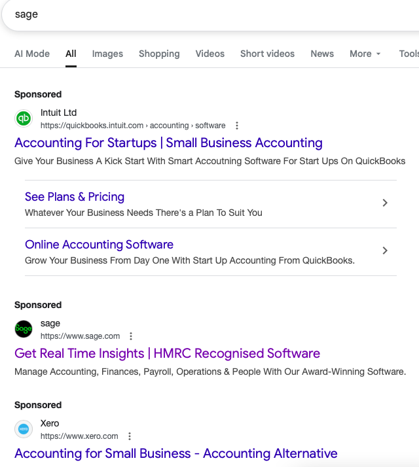This screenshot has height=467, width=419.
Task: Visit Accounting for Small Business Xero link
Action: (x=175, y=453)
